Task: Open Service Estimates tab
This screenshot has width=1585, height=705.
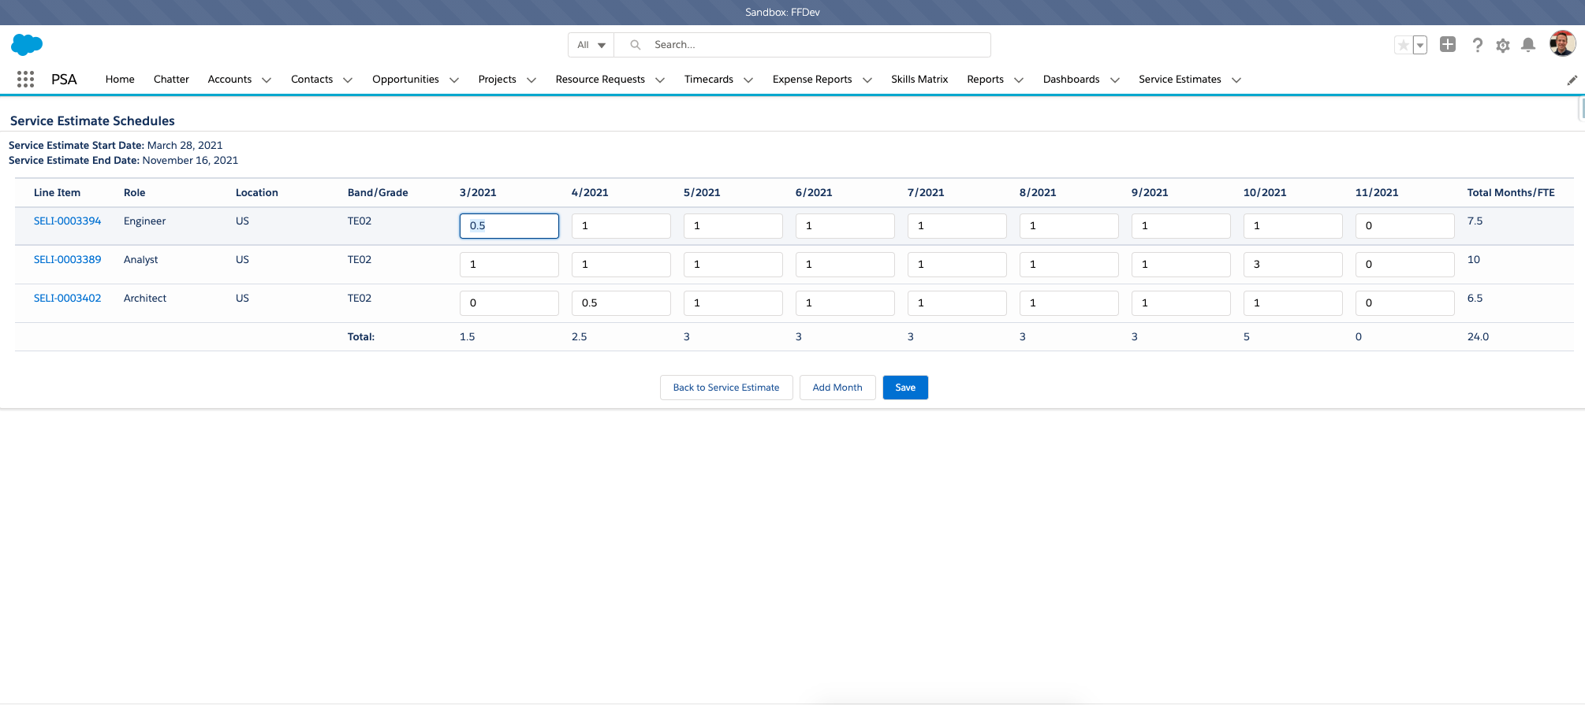Action: 1180,80
